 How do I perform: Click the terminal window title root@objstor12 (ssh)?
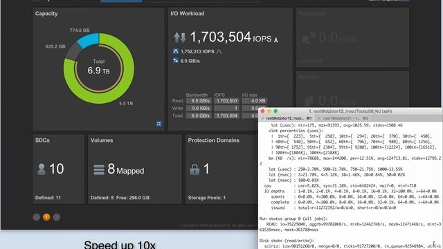click(x=350, y=111)
